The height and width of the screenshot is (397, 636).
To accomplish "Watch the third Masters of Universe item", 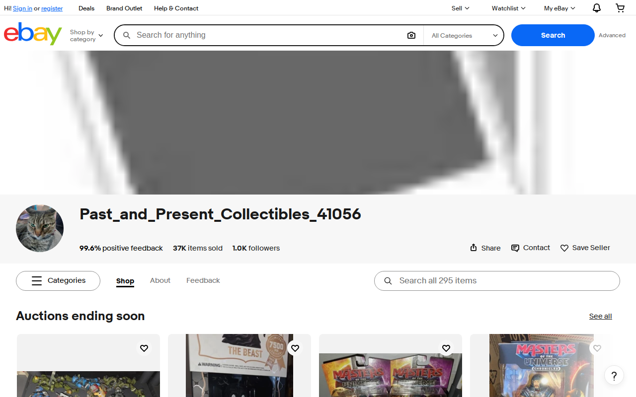I will [x=446, y=348].
